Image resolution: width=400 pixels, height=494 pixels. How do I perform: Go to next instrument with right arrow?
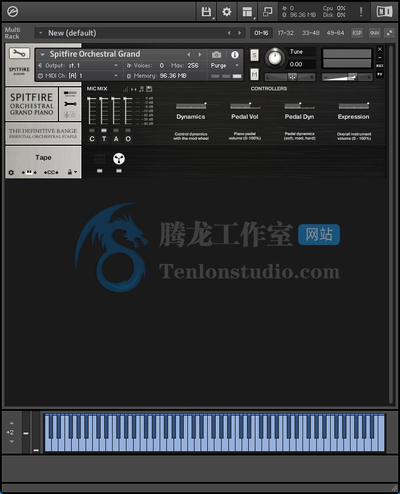pos(199,54)
